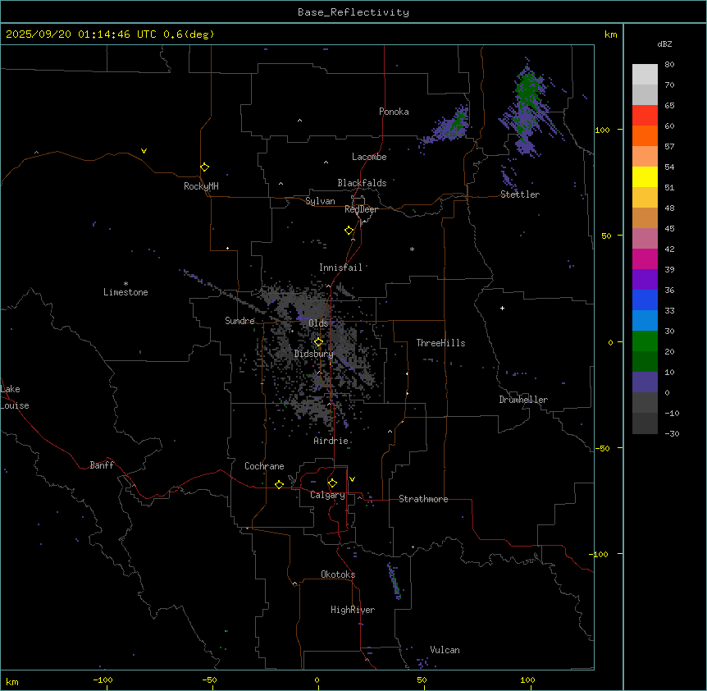707x691 pixels.
Task: Click the Base_Reflectivity title bar
Action: click(353, 12)
